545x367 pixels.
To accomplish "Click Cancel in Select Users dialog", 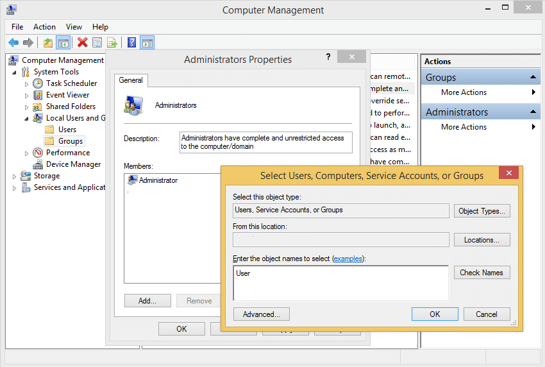I will (x=487, y=314).
